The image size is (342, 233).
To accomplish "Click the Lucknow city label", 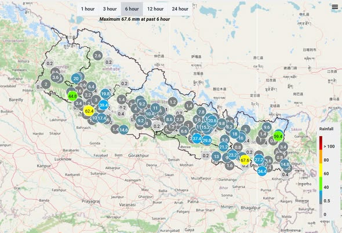I will pos(63,159).
